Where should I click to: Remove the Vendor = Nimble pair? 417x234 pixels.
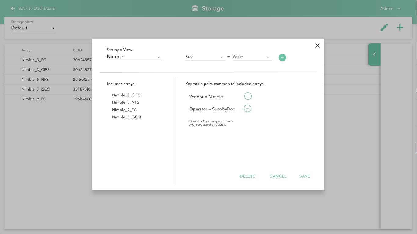pyautogui.click(x=248, y=96)
